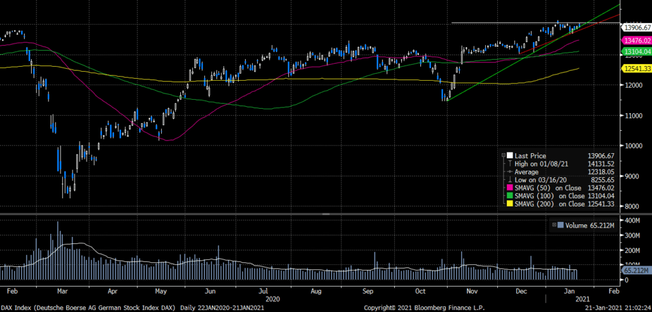
Task: Click the blue-gray Volume legend swatch
Action: [560, 226]
